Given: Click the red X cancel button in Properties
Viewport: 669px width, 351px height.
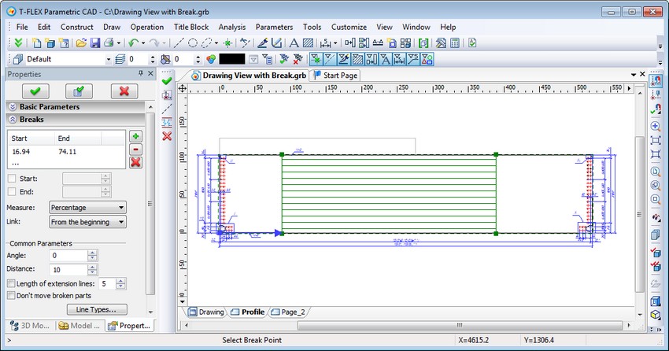Looking at the screenshot, I should point(124,91).
